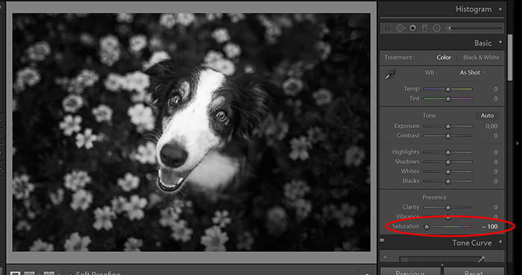Click the Reset button

474,272
